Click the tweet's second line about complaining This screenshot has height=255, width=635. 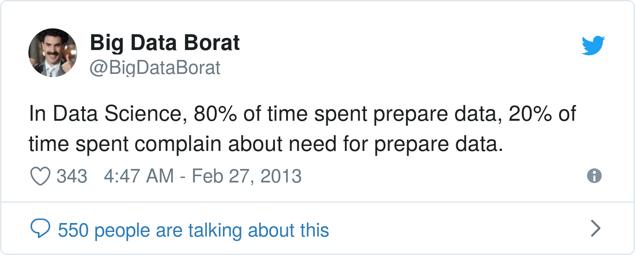coord(266,145)
